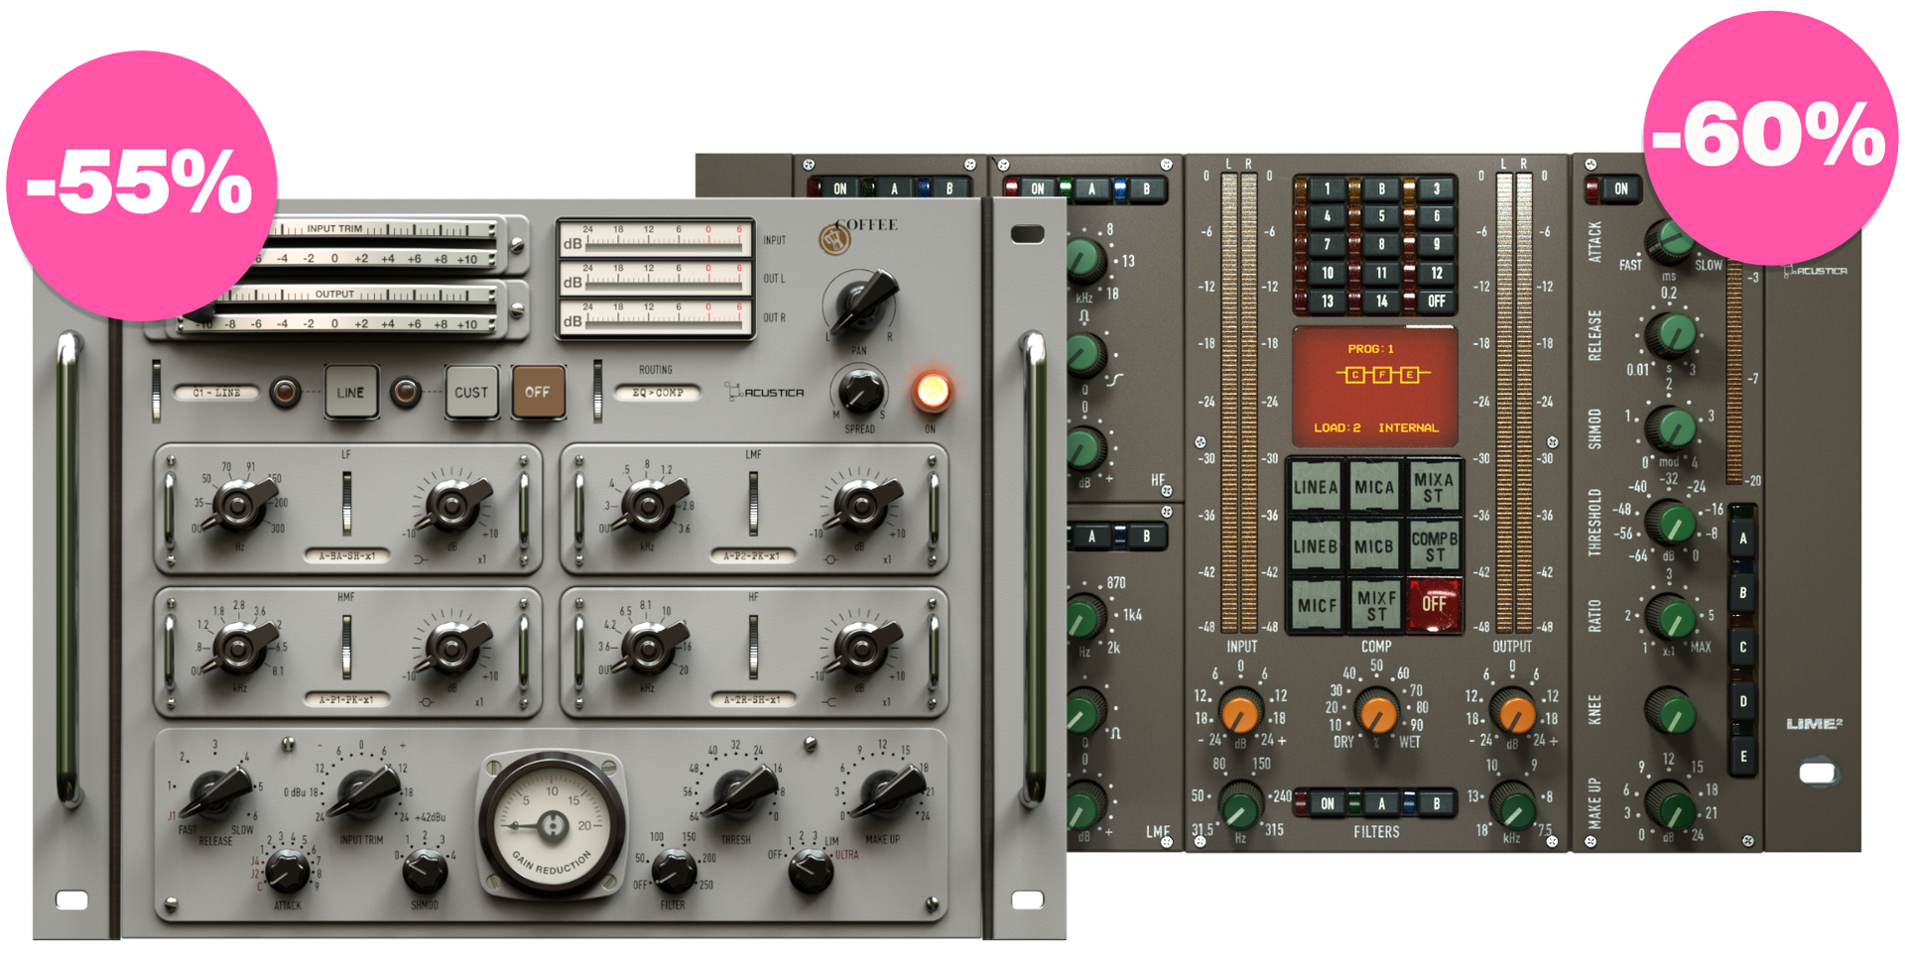Open the A-BA-SH-x1 selector in the LF band

(x=347, y=556)
